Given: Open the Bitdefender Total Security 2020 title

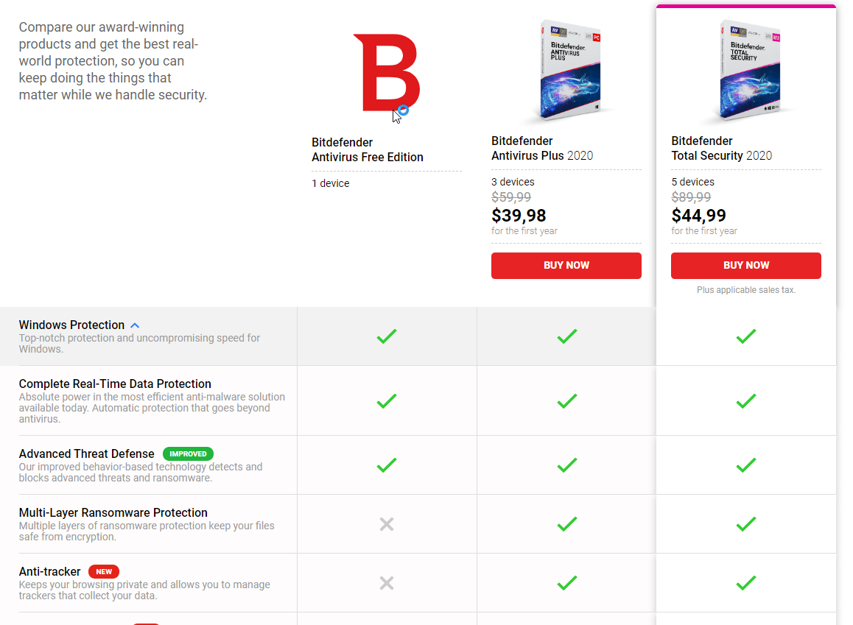Looking at the screenshot, I should click(721, 148).
